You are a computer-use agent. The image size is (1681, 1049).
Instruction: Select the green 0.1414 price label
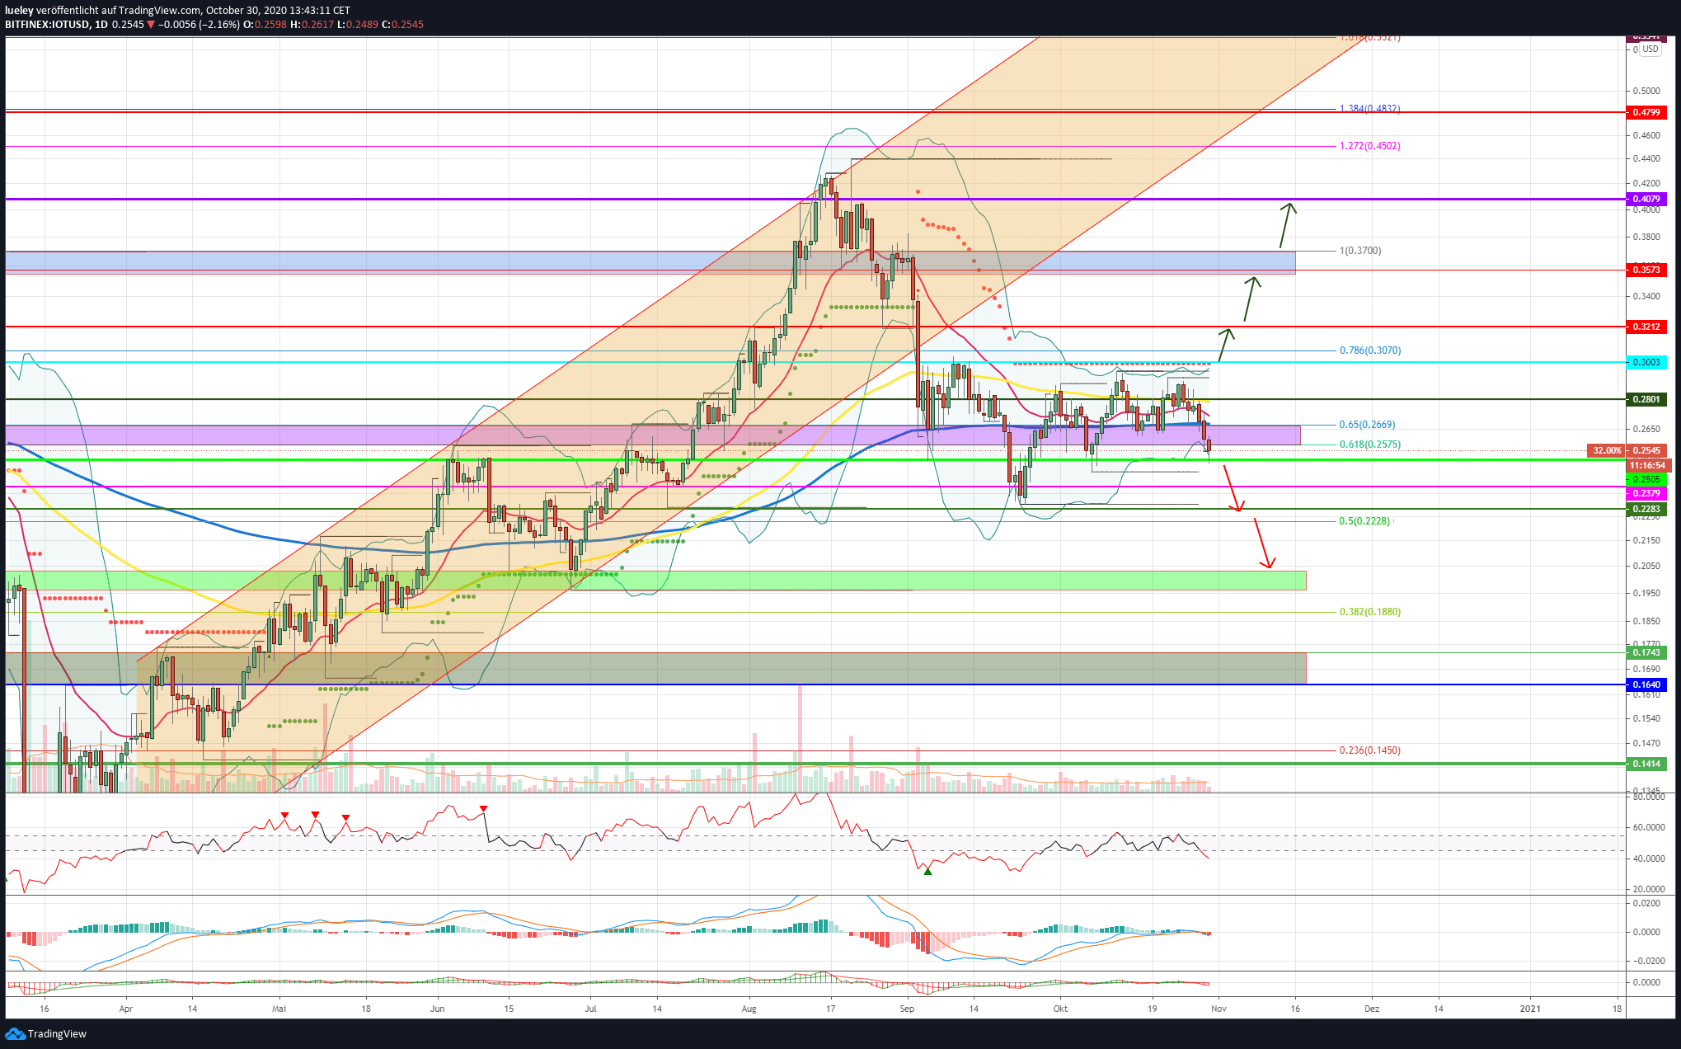(x=1646, y=764)
